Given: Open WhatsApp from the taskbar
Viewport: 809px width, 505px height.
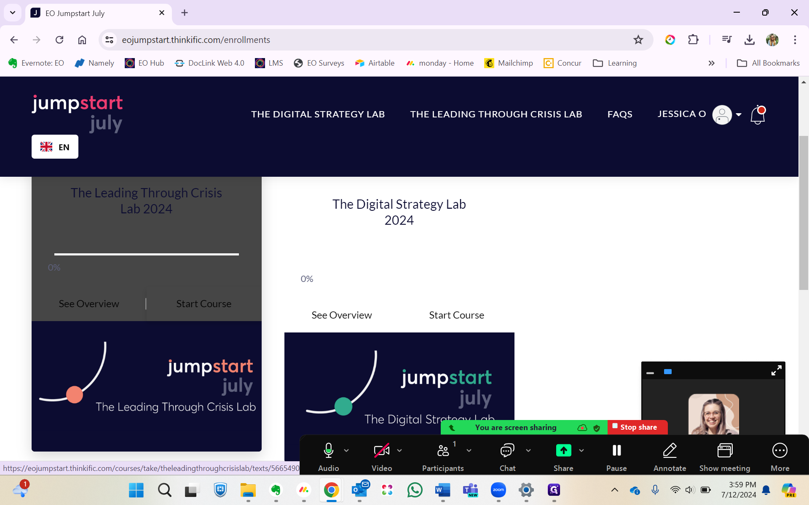Looking at the screenshot, I should (x=415, y=490).
